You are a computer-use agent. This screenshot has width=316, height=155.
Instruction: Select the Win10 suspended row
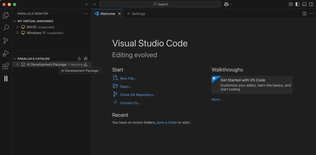(x=52, y=27)
